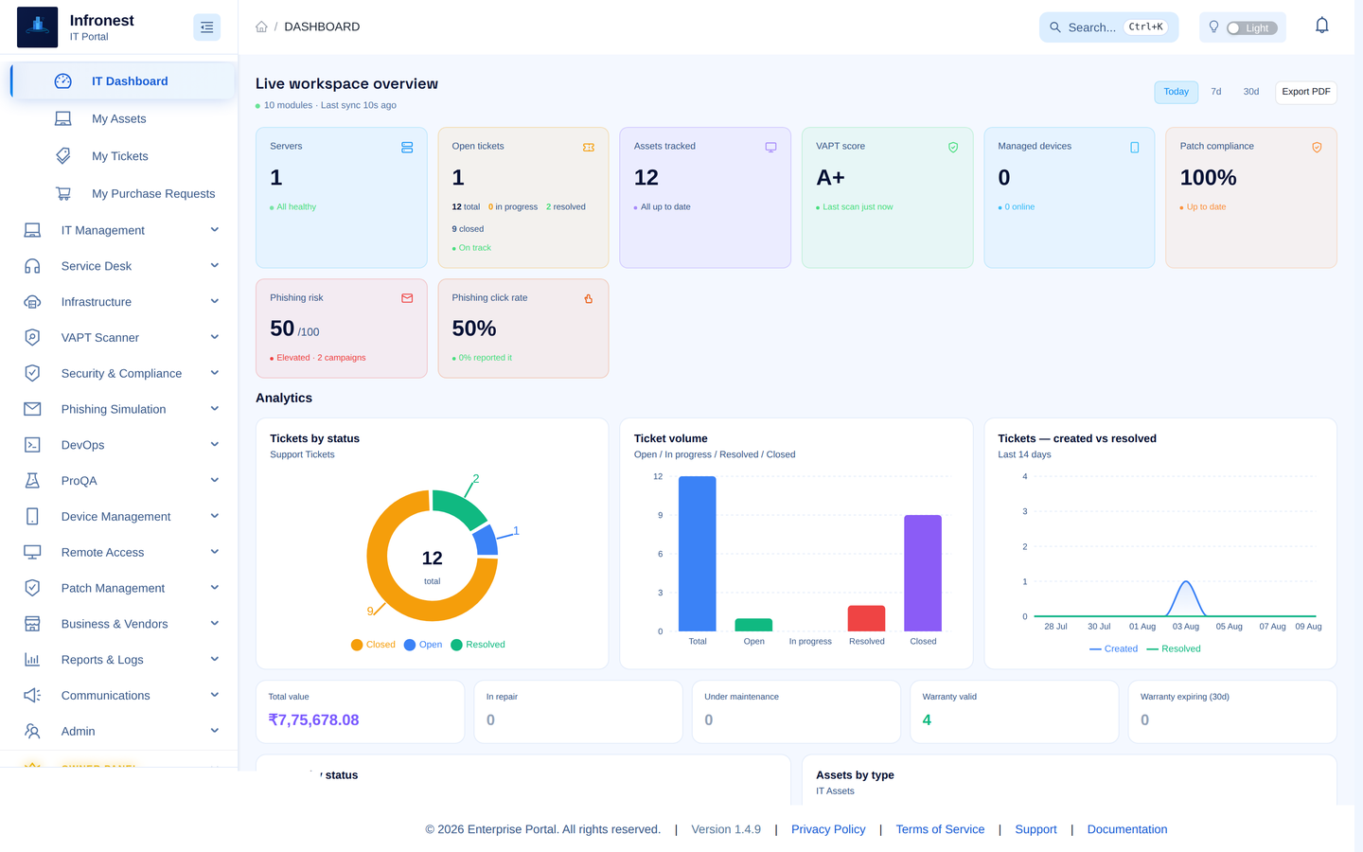This screenshot has height=852, width=1363.
Task: Expand the DevOps chevron
Action: [215, 445]
